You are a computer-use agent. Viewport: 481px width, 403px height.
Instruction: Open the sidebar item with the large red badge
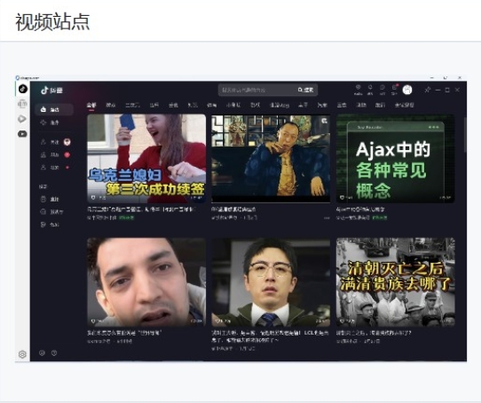tap(55, 154)
